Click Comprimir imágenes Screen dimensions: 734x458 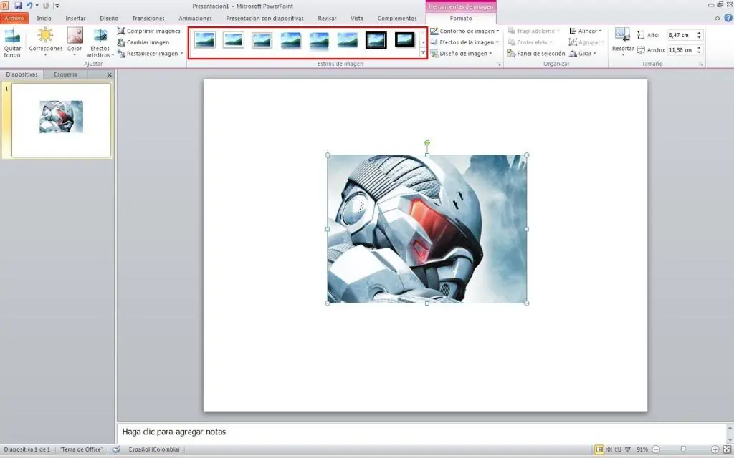(149, 31)
